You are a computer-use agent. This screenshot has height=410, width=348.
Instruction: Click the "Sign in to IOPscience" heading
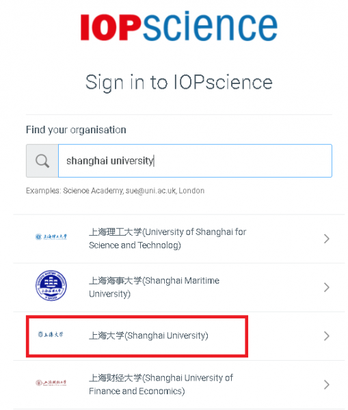click(x=179, y=83)
